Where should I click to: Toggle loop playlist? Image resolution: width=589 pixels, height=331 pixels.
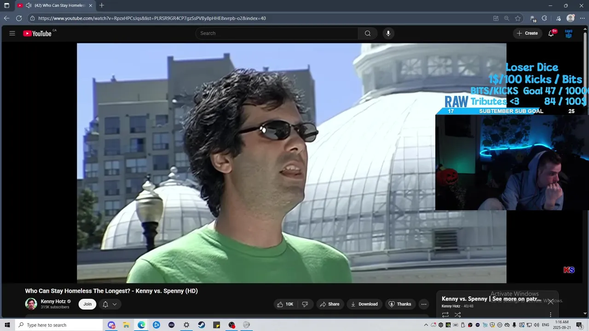(x=445, y=315)
